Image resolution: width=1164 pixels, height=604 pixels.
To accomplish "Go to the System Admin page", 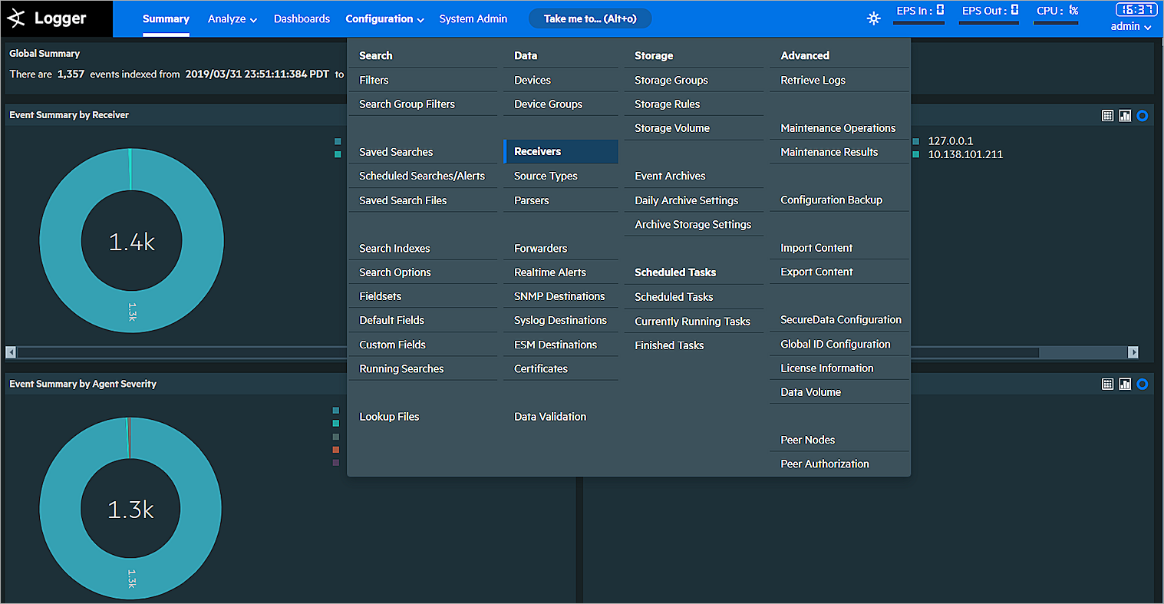I will pos(473,19).
